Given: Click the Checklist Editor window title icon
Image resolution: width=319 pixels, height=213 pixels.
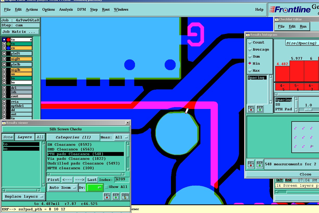Looking at the screenshot, I should click(277, 19).
